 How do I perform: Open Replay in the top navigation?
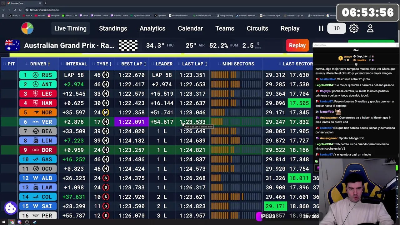[x=290, y=28]
